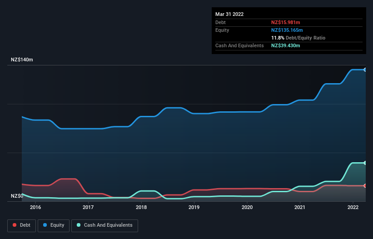
Task: Click the 2018 x-axis label
Action: (141, 207)
